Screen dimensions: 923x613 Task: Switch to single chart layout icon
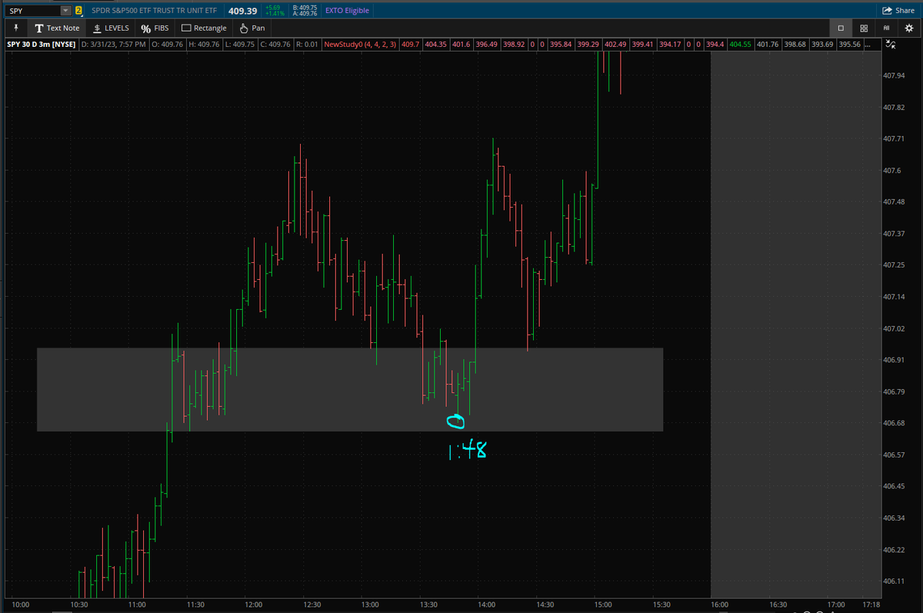(x=841, y=28)
